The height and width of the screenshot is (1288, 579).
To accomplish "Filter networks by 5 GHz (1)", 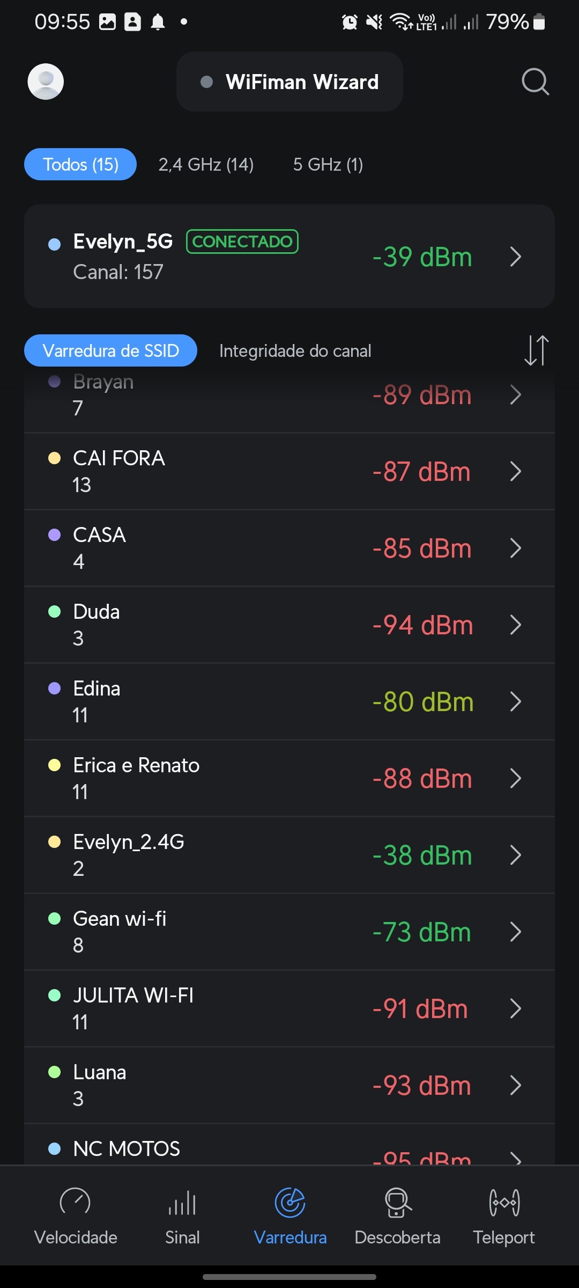I will click(328, 164).
